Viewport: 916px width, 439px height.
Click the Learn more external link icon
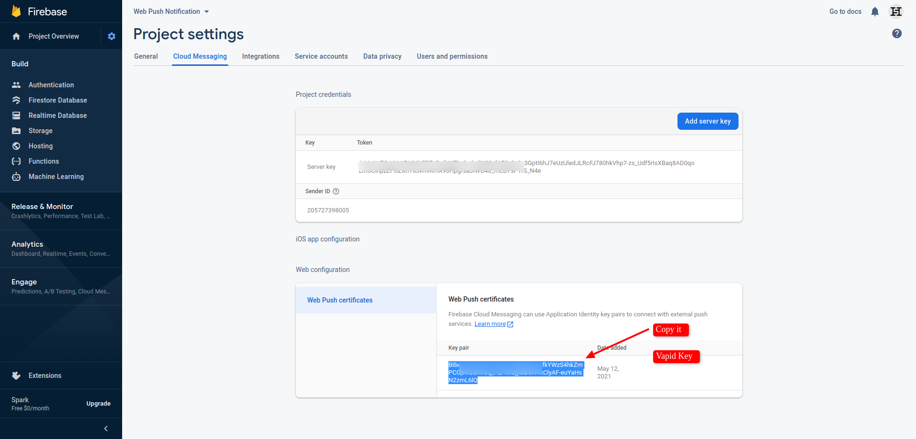pyautogui.click(x=510, y=324)
